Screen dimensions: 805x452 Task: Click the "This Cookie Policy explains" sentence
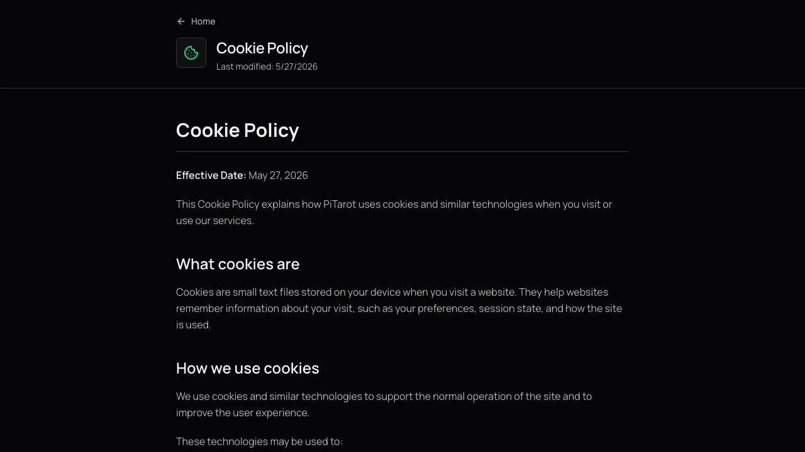394,212
